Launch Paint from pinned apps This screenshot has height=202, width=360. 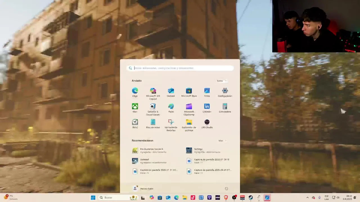tap(171, 108)
